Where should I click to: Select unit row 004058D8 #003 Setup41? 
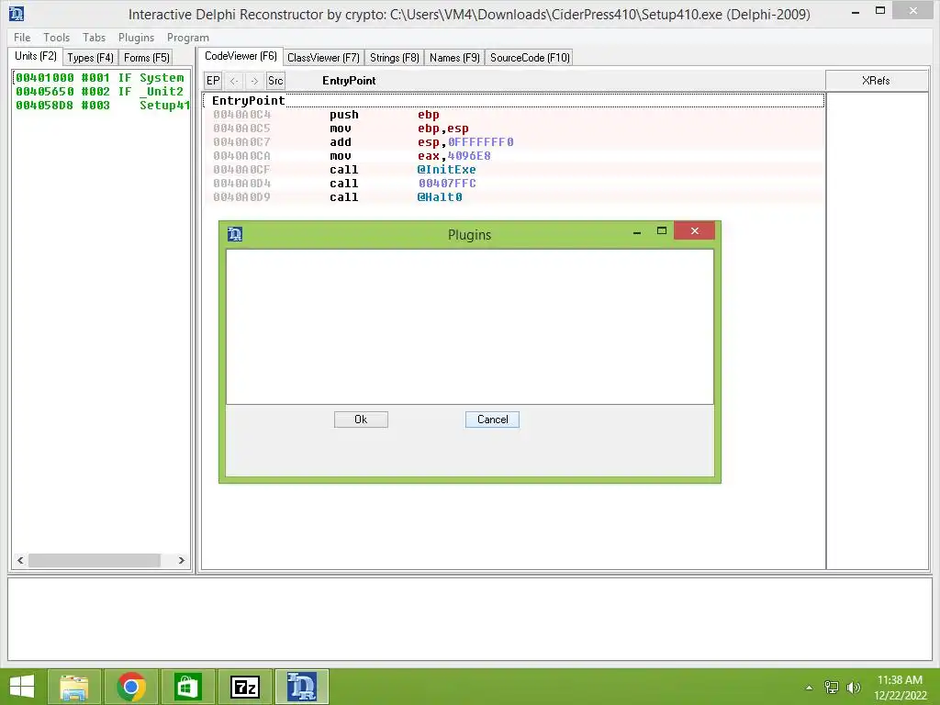point(101,106)
